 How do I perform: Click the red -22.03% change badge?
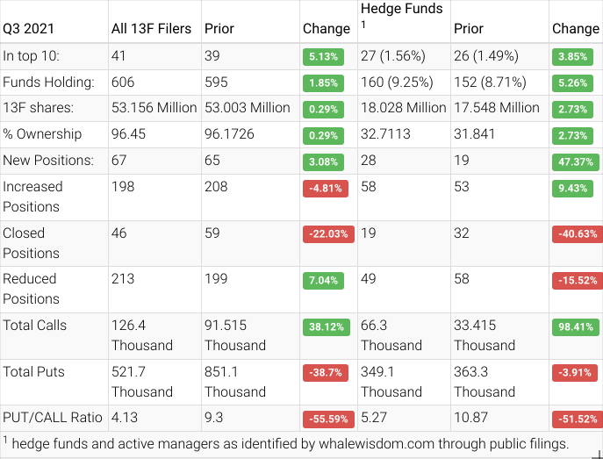pos(327,234)
